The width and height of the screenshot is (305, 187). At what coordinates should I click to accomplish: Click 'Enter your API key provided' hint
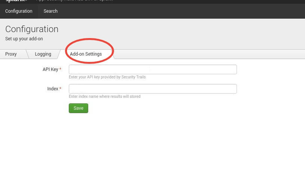[x=107, y=77]
